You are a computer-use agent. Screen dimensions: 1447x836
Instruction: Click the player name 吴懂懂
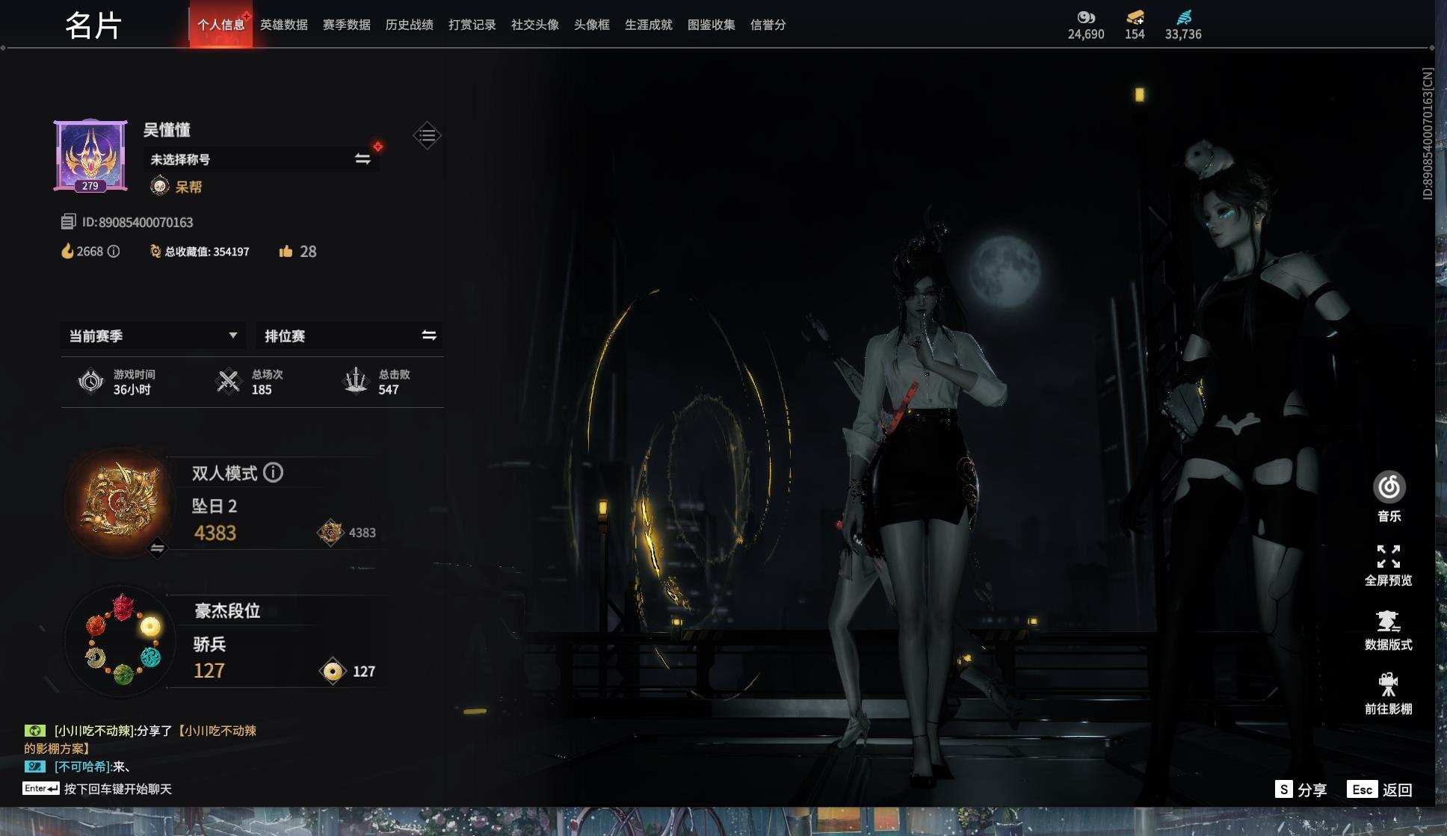[x=167, y=130]
